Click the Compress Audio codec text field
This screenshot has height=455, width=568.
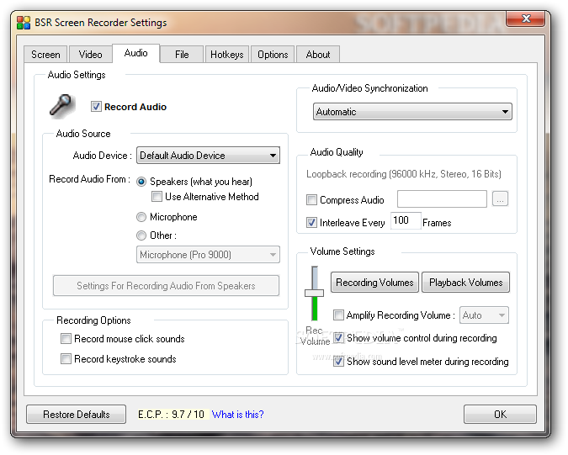click(442, 198)
